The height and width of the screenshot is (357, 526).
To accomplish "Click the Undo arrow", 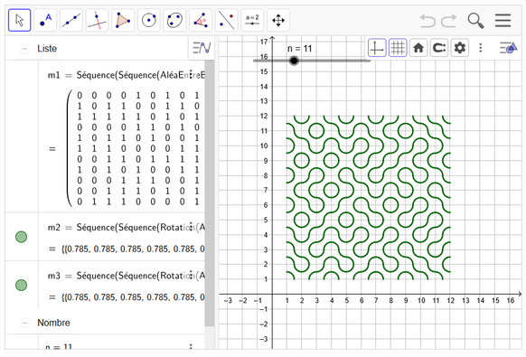I will coord(427,21).
